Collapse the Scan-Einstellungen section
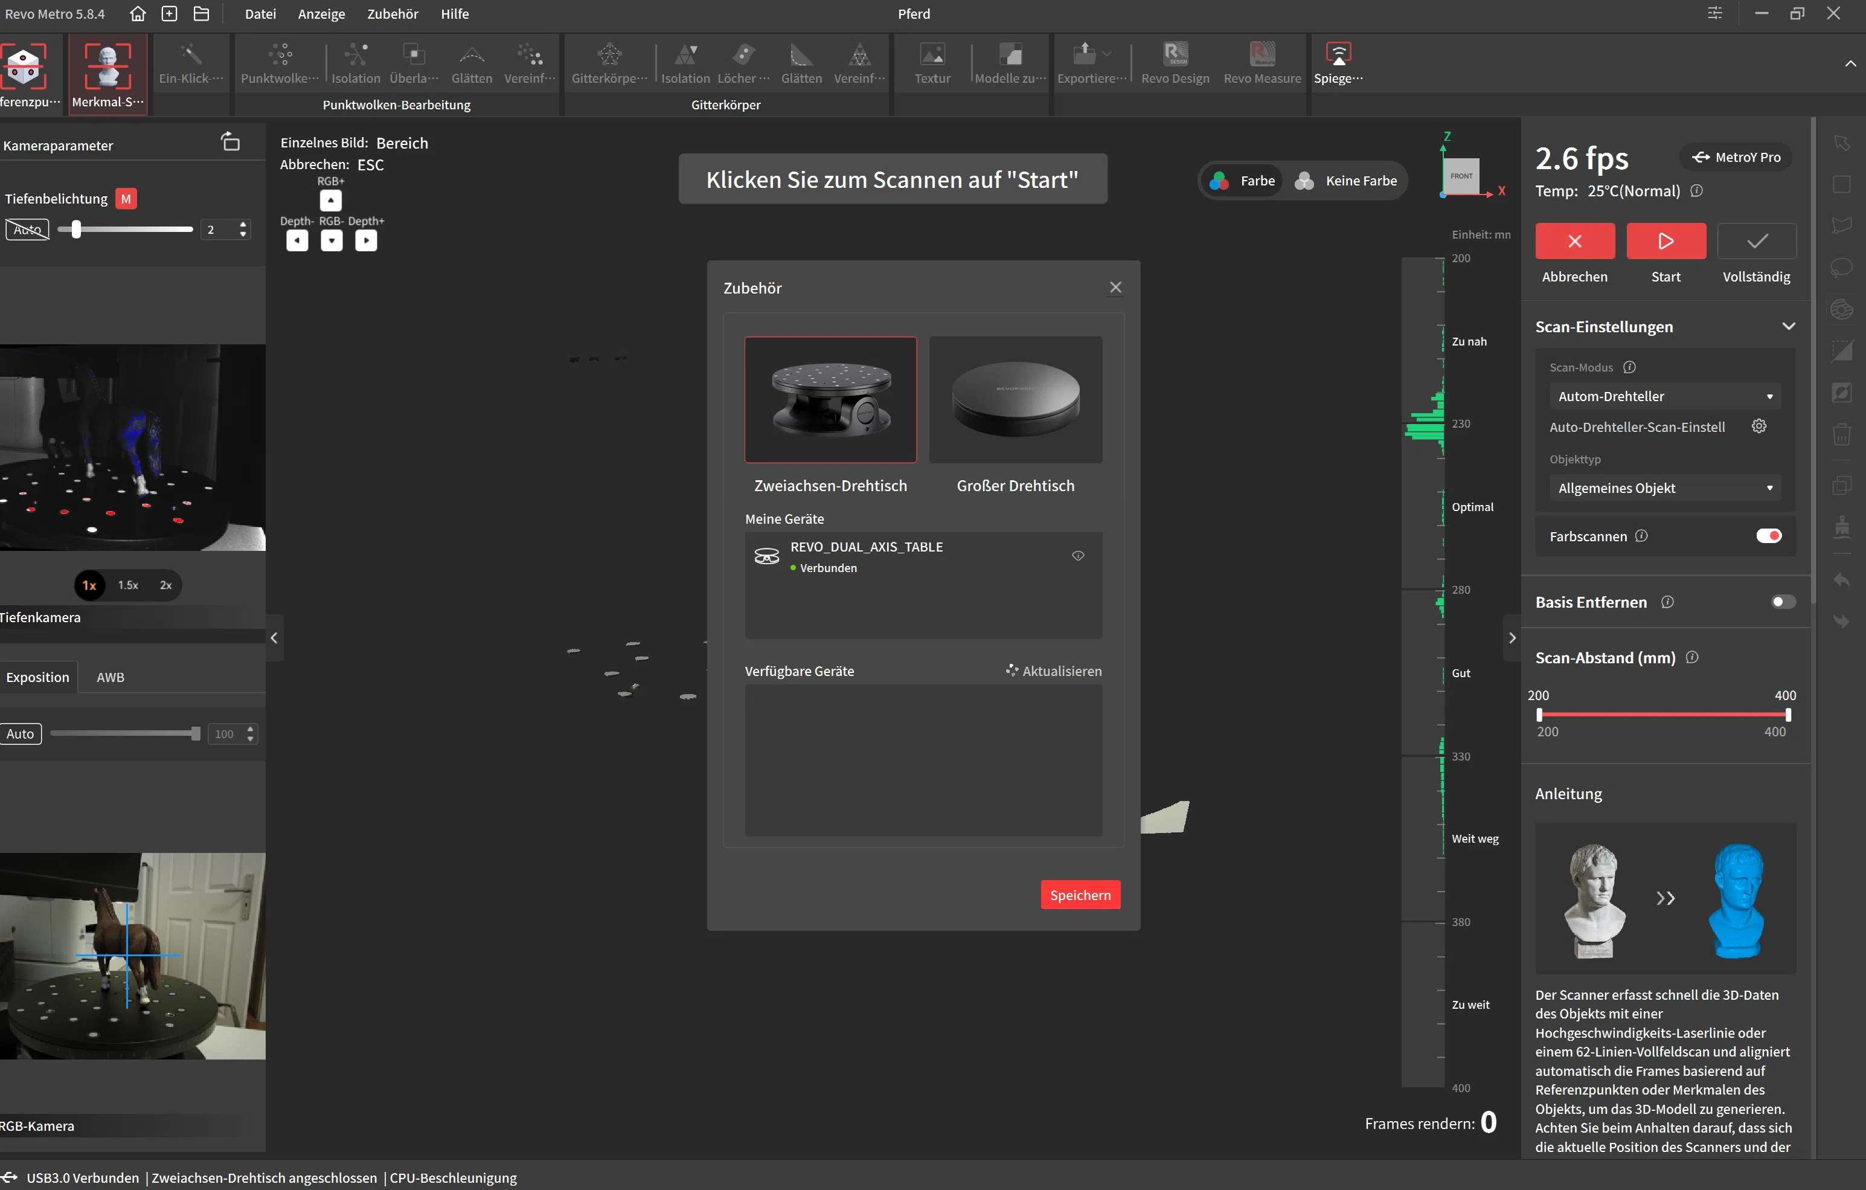Viewport: 1866px width, 1190px height. coord(1787,326)
